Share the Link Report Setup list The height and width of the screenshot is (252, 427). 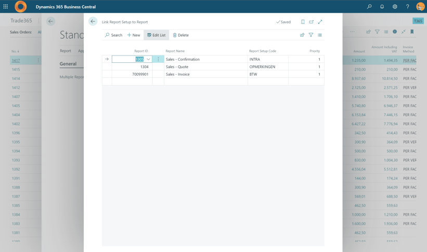[302, 35]
